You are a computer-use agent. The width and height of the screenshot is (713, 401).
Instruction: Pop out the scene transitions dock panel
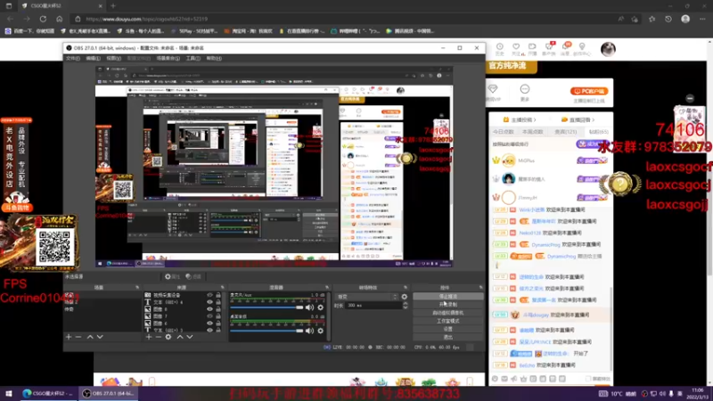(406, 287)
